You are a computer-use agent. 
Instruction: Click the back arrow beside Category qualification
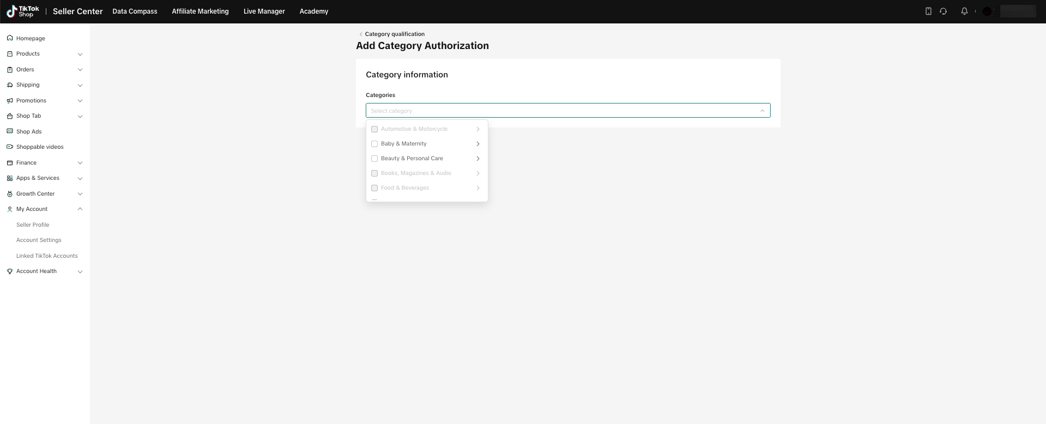pos(360,34)
